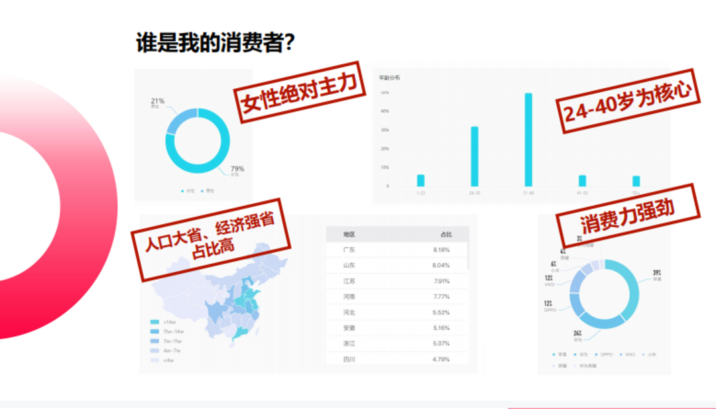Select the 24-30 age group bar
716x409 pixels.
pos(475,156)
